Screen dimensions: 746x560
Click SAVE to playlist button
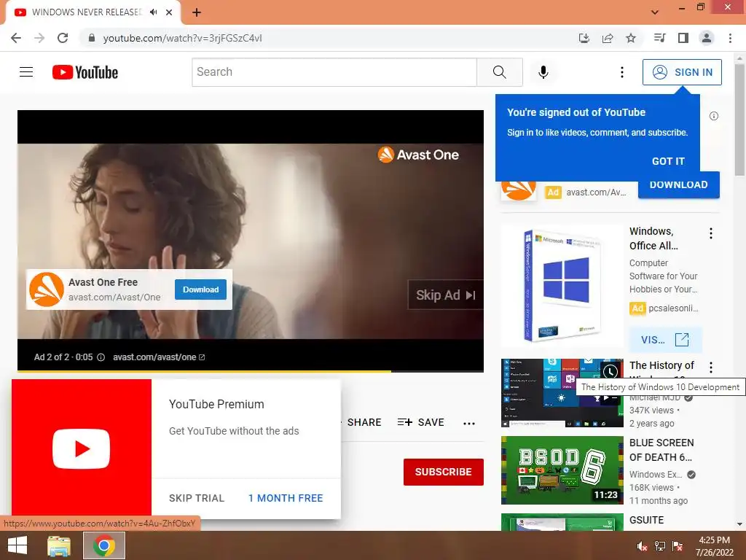pyautogui.click(x=421, y=422)
